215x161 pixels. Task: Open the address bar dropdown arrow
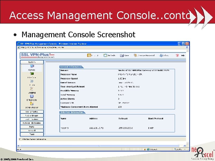point(187,47)
